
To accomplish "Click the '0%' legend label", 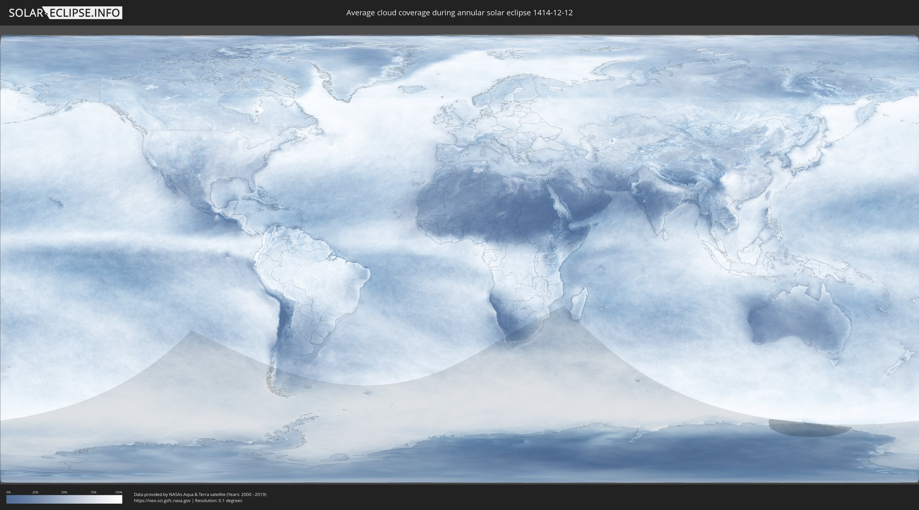I will coord(8,492).
